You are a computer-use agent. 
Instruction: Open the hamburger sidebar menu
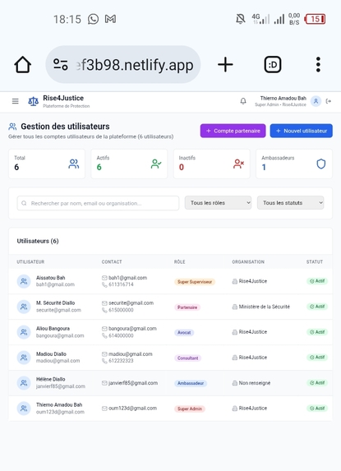tap(16, 101)
